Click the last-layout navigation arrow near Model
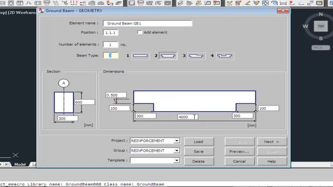 coord(7,164)
